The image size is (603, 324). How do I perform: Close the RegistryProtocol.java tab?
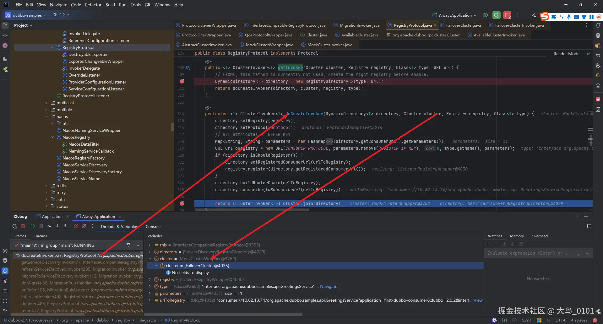click(x=435, y=25)
